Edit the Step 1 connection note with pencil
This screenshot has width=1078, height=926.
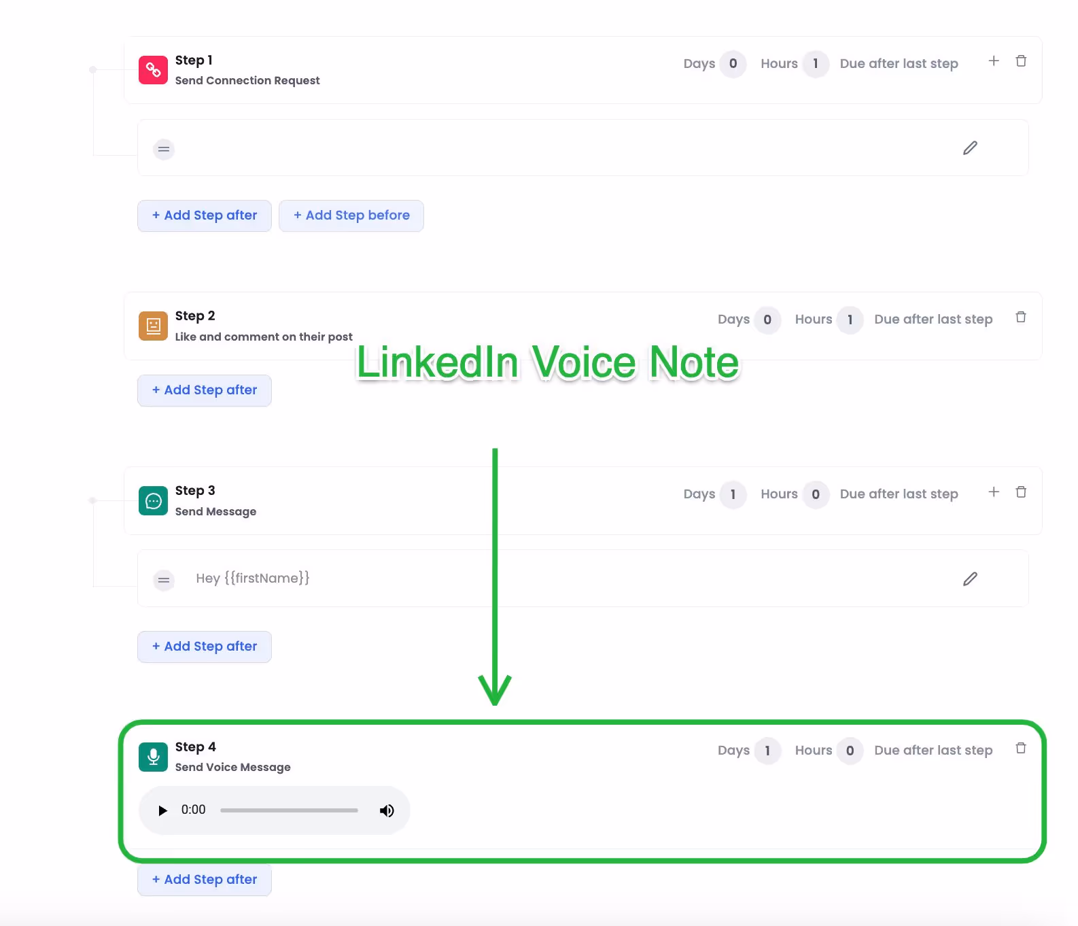click(x=970, y=148)
